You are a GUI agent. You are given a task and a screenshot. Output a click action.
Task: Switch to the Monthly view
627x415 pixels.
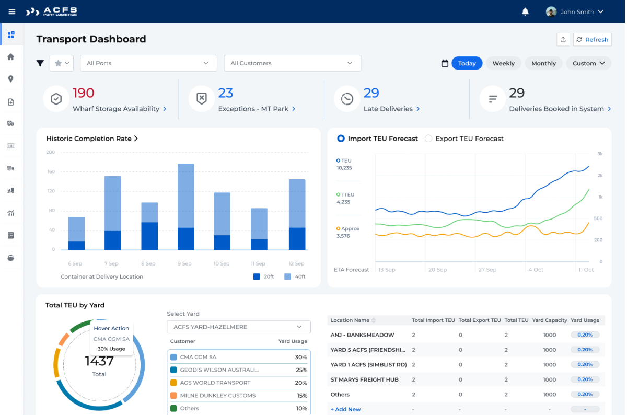543,63
